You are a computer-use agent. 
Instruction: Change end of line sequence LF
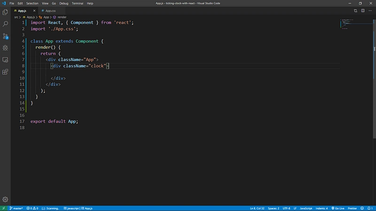295,208
